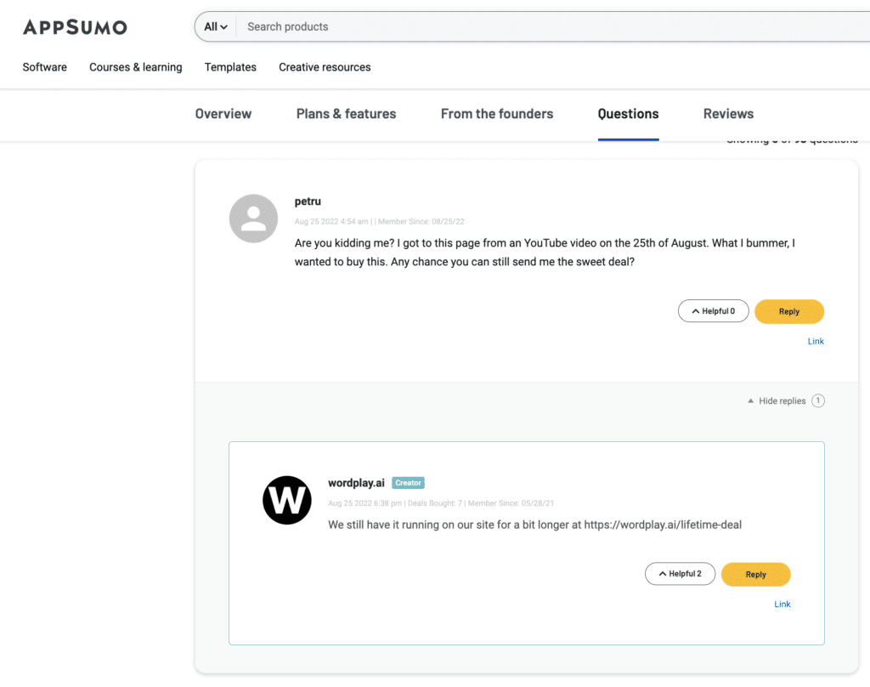Viewport: 870px width, 687px height.
Task: Reply to wordplay.ai's answer
Action: tap(755, 574)
